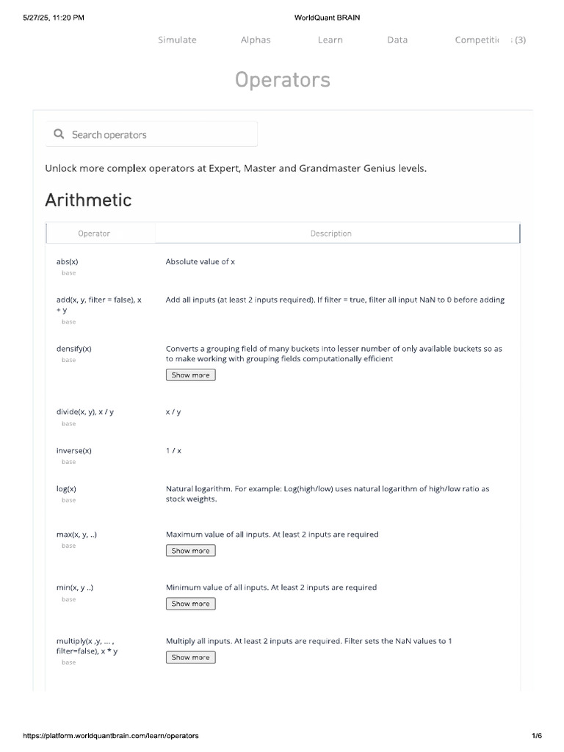The image size is (564, 752).
Task: Click the inverse(x) operator name
Action: click(73, 451)
